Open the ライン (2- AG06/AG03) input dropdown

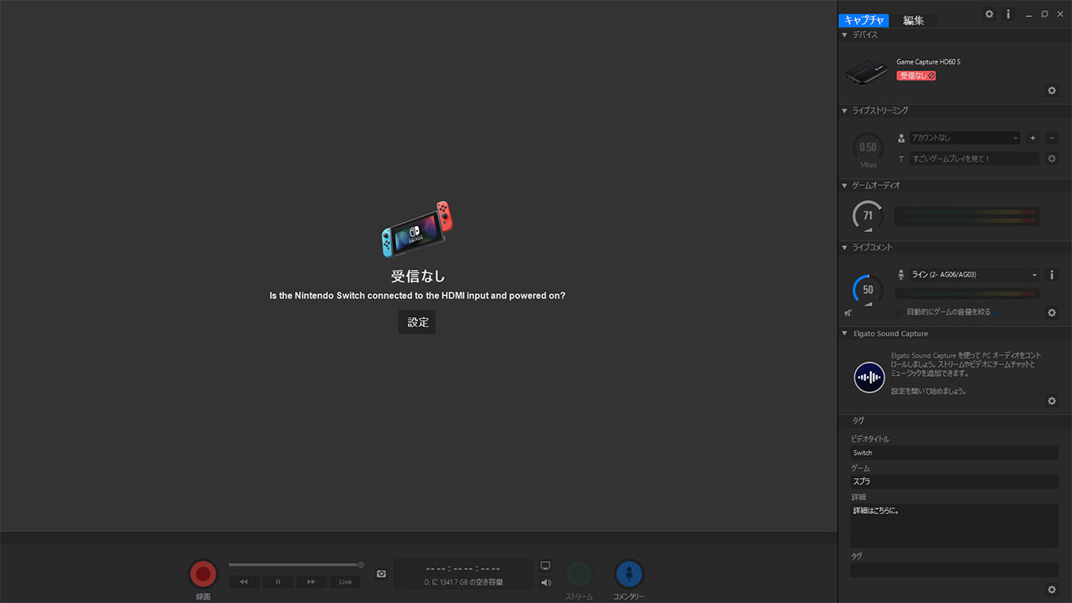coord(974,275)
